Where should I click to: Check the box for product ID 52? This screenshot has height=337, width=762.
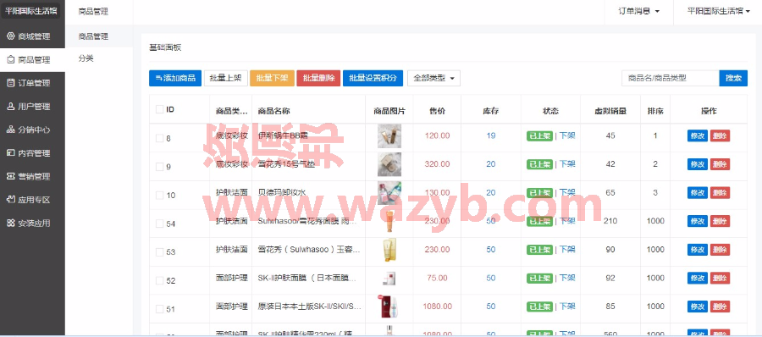[159, 280]
